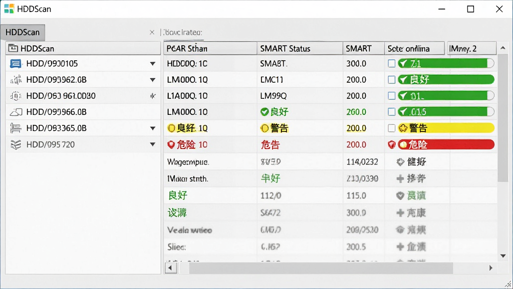The height and width of the screenshot is (289, 513).
Task: Click yellow circle icon beside 警告 status
Action: pyautogui.click(x=265, y=128)
